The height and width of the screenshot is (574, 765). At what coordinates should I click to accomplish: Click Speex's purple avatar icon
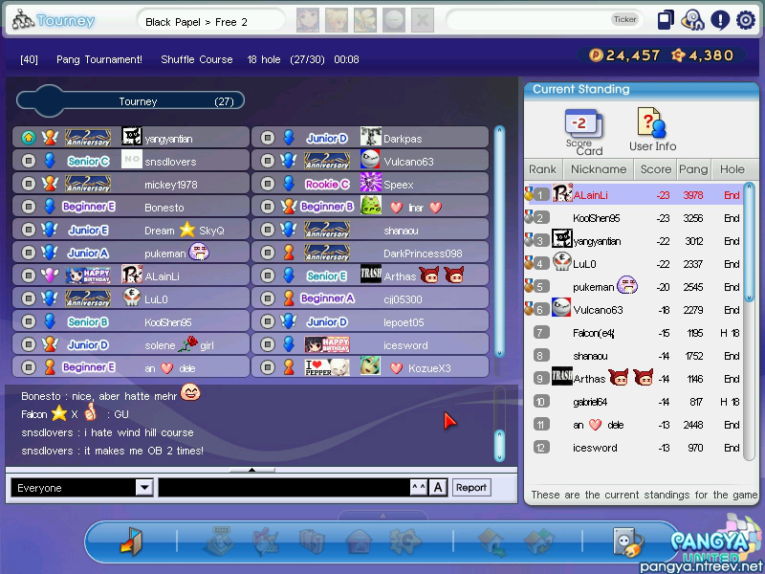(370, 183)
